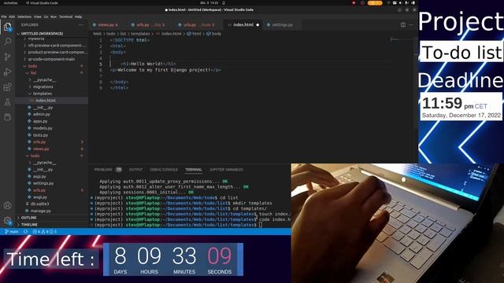
Task: Switch to Terminal panel tab
Action: [194, 170]
